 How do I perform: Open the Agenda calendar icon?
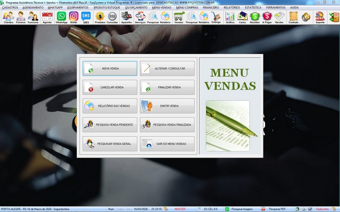point(47,17)
